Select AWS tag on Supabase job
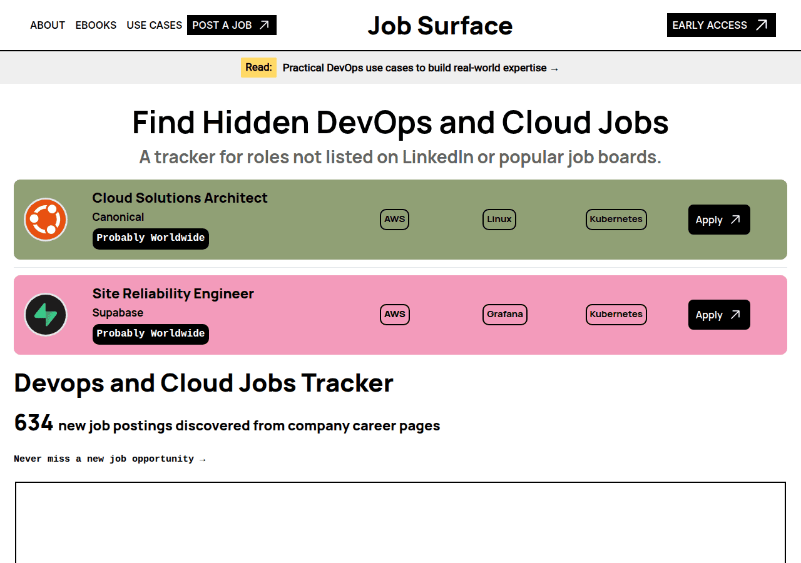Screen dimensions: 801x563 395,315
